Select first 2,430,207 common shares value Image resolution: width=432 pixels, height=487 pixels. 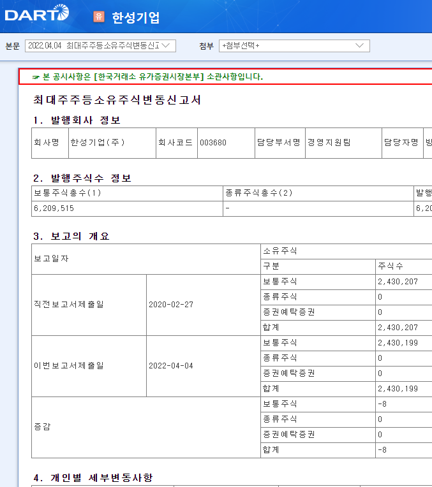click(398, 282)
